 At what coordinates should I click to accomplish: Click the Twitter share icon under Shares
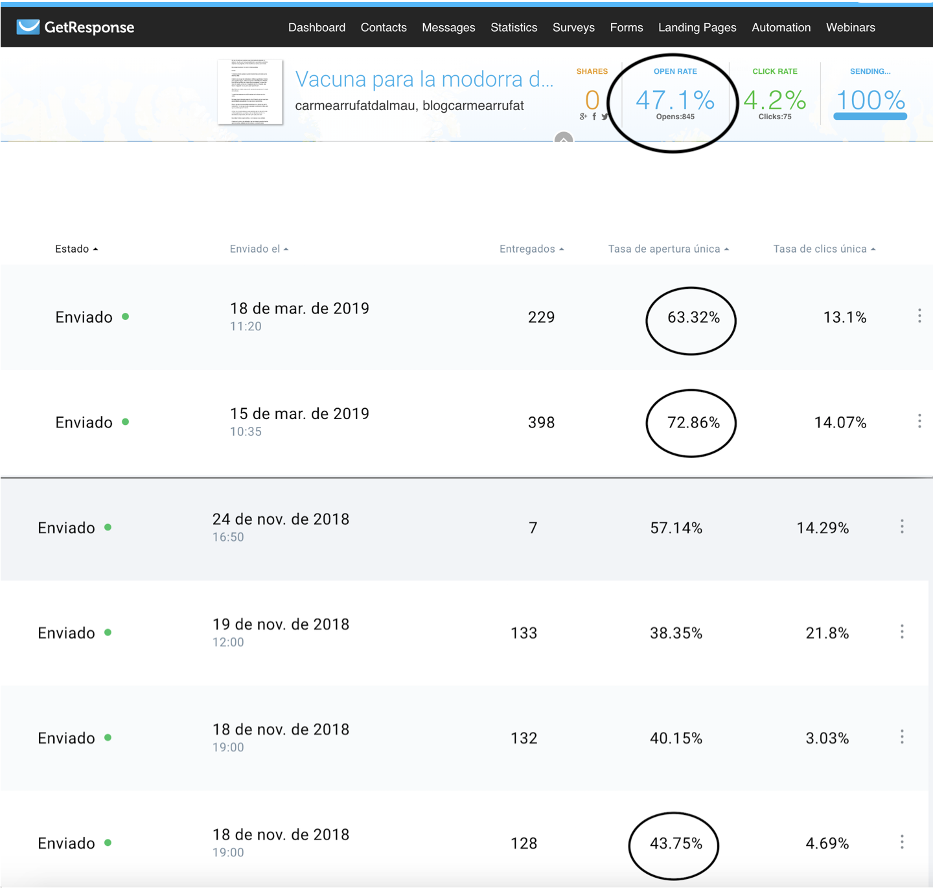605,117
